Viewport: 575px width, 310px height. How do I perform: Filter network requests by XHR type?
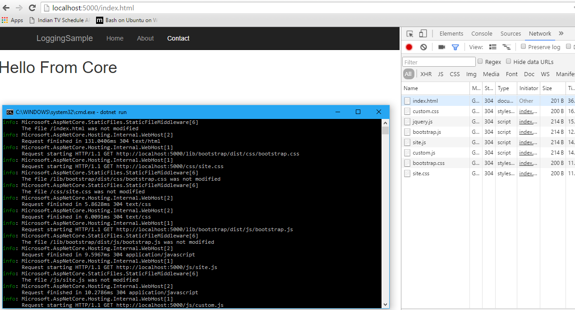(426, 74)
